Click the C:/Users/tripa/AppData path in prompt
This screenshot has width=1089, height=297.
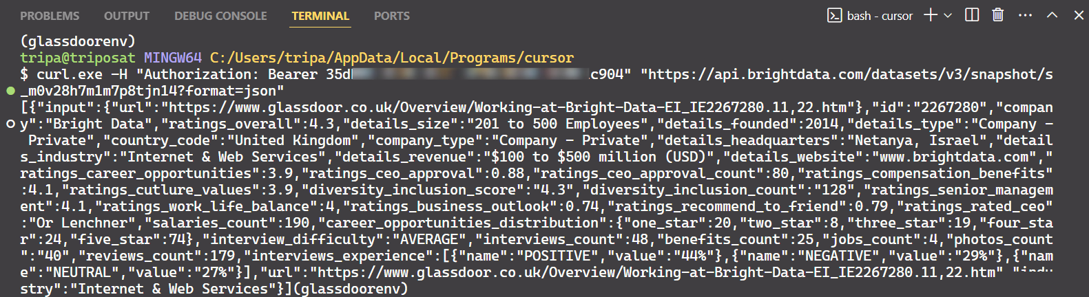391,58
